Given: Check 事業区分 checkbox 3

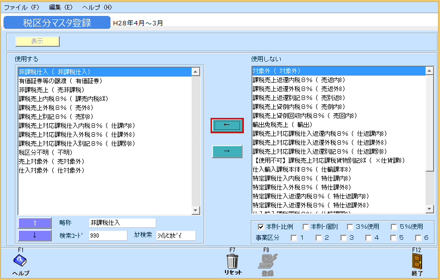Looking at the screenshot, I should click(x=343, y=238).
